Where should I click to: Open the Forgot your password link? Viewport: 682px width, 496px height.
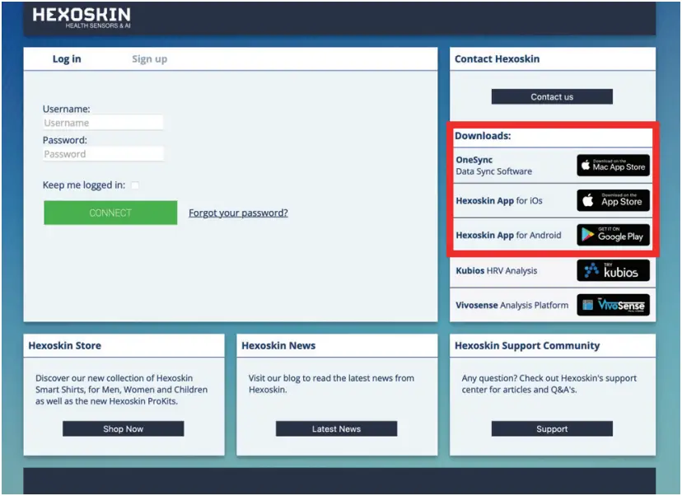238,213
